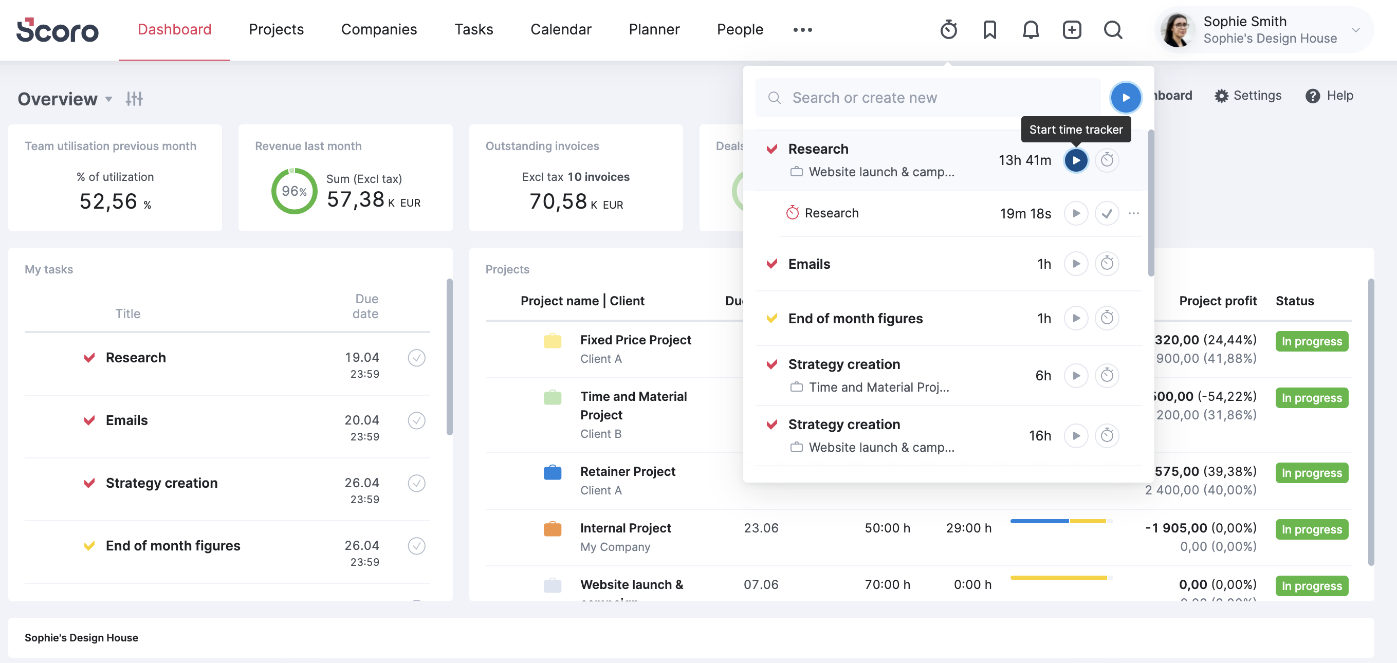1397x663 pixels.
Task: Click the green Time and Material Project briefcase
Action: tap(552, 397)
